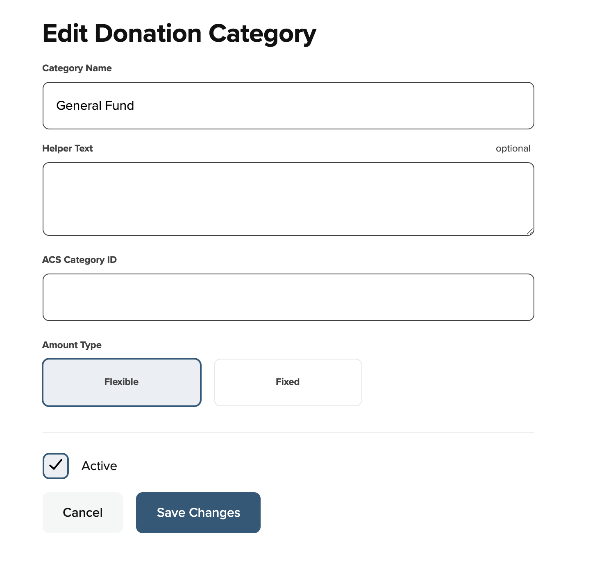Click the Active label text

tap(99, 466)
